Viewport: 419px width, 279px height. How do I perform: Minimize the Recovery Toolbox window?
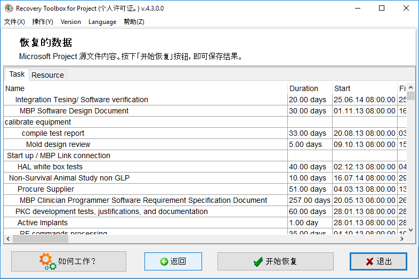click(x=358, y=9)
